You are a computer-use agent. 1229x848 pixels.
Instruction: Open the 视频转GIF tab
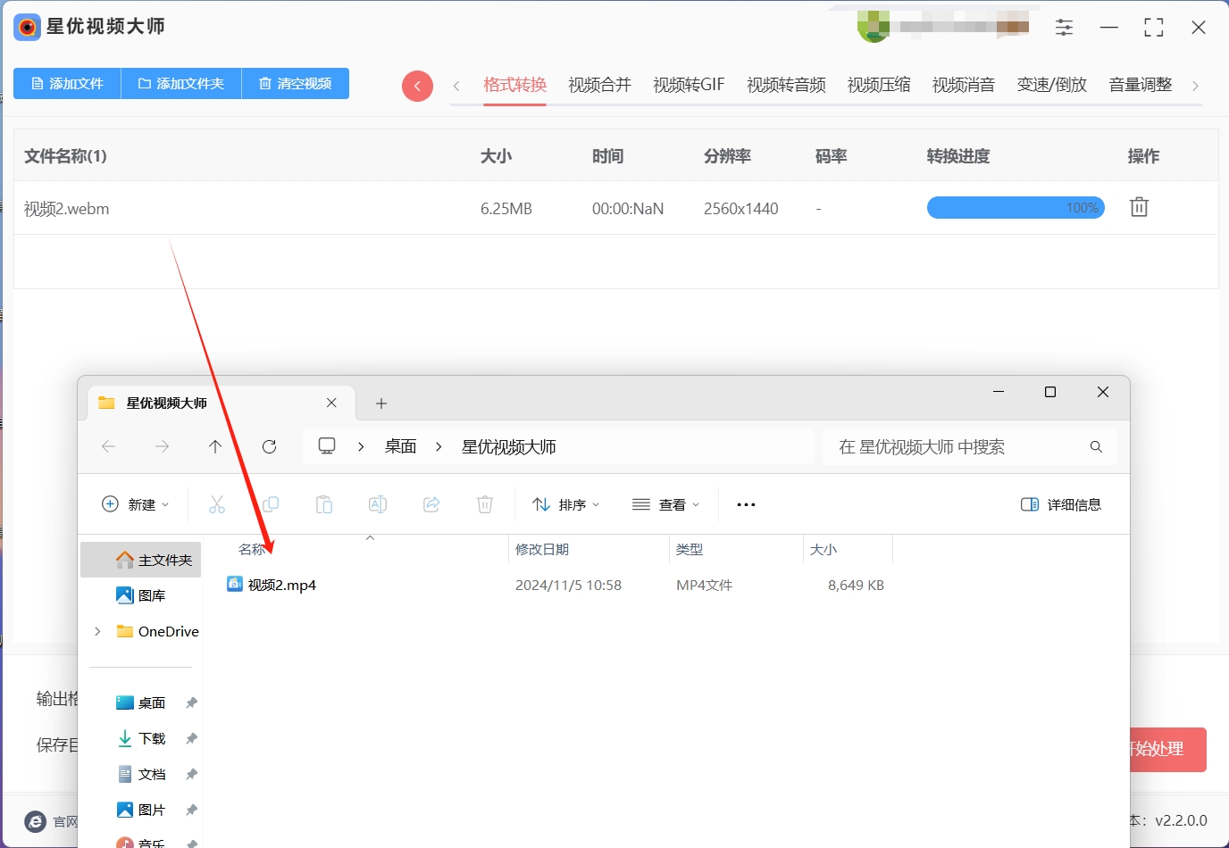point(689,85)
